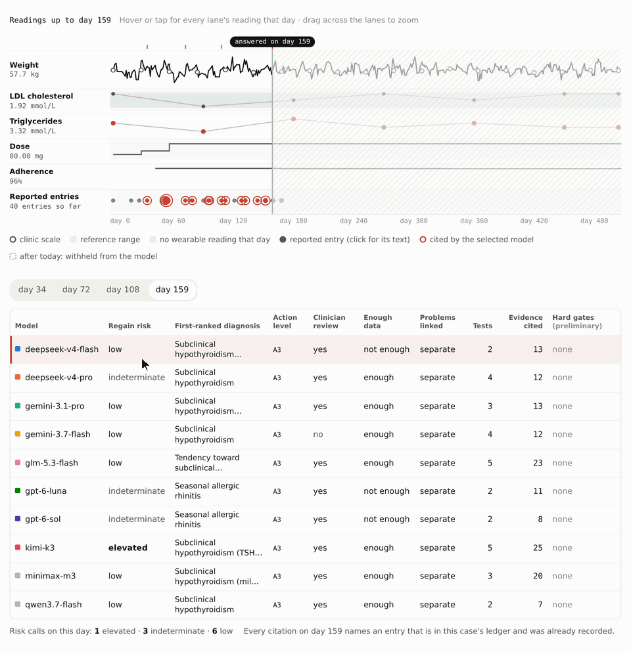Select the gpt-6-sol model name
This screenshot has height=654, width=631.
click(43, 519)
